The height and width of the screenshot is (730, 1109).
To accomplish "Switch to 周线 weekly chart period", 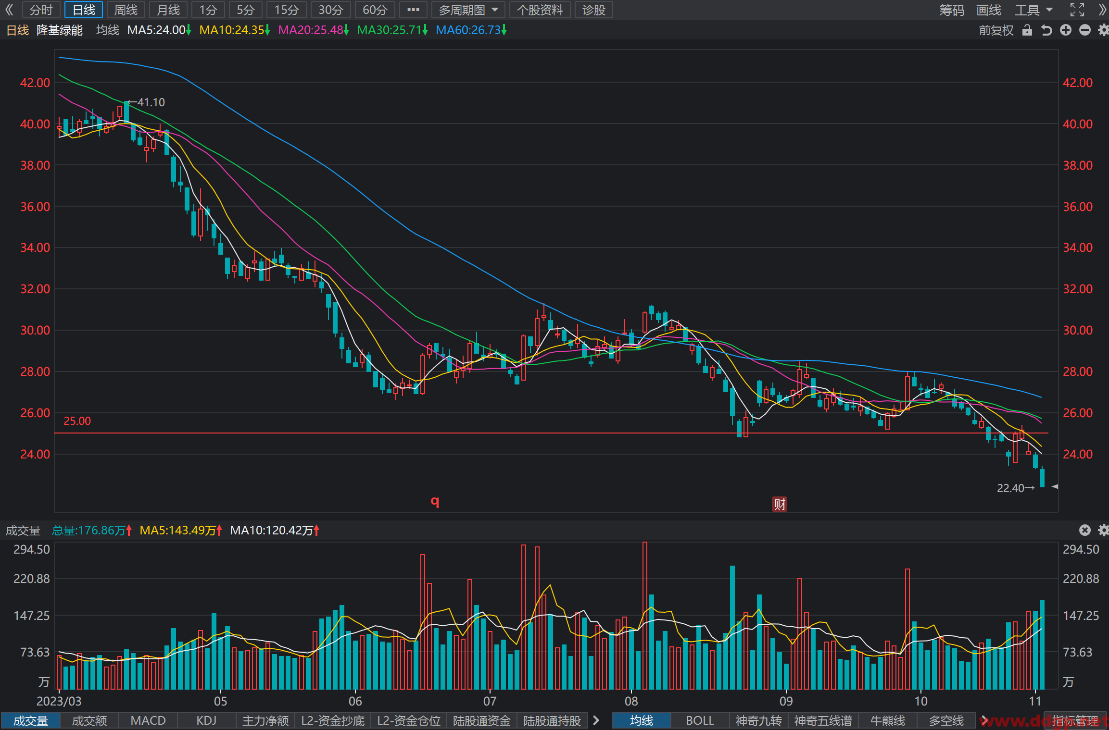I will (126, 10).
